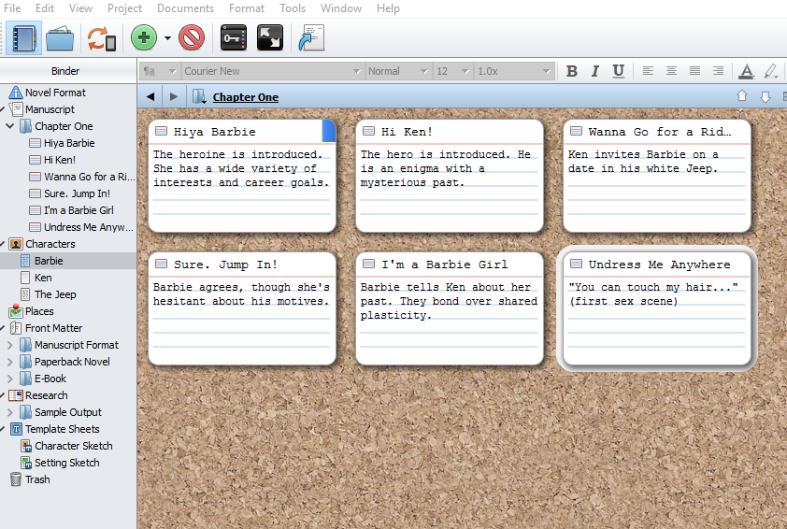Select Novel Format in the Binder
787x529 pixels.
pos(55,93)
